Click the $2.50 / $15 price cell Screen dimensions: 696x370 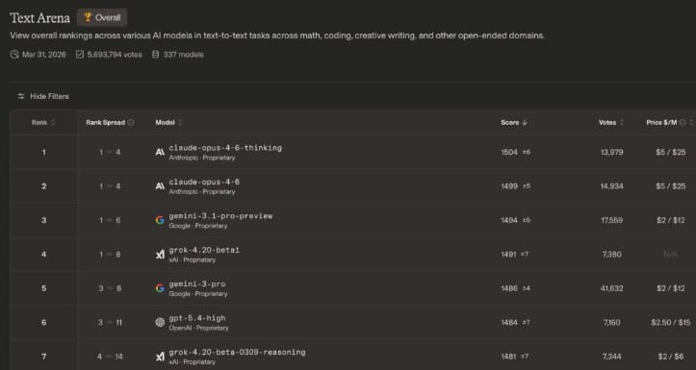click(671, 322)
